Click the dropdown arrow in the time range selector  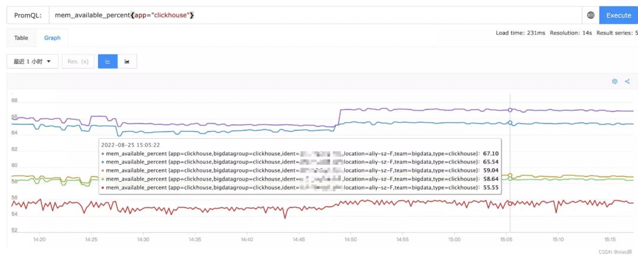[x=49, y=61]
